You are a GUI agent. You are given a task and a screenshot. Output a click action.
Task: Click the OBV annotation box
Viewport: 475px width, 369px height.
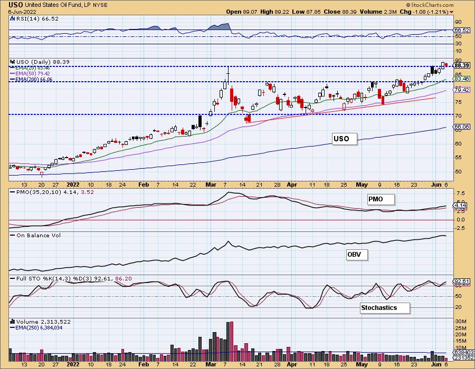(x=357, y=255)
